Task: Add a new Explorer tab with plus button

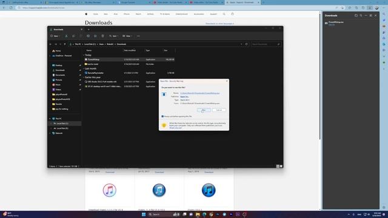Action: [89, 30]
